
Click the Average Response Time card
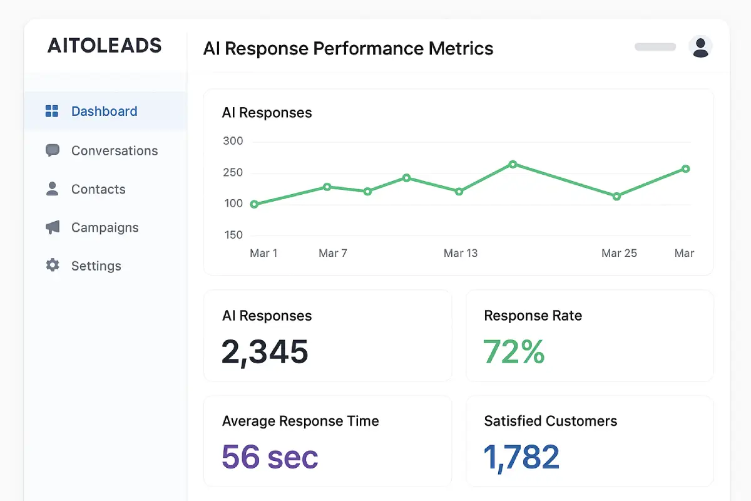coord(327,441)
